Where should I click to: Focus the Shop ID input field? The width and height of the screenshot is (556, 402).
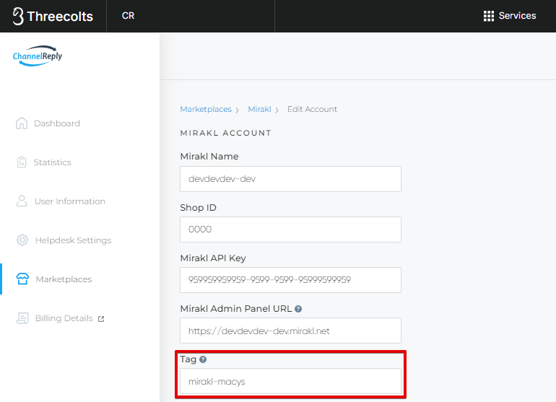pyautogui.click(x=290, y=230)
